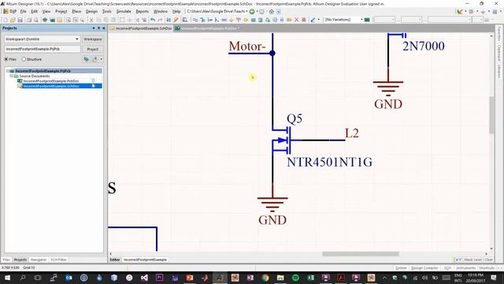Viewport: 504px width, 284px height.
Task: Open the file path dropdown in toolbar
Action: coord(246,11)
